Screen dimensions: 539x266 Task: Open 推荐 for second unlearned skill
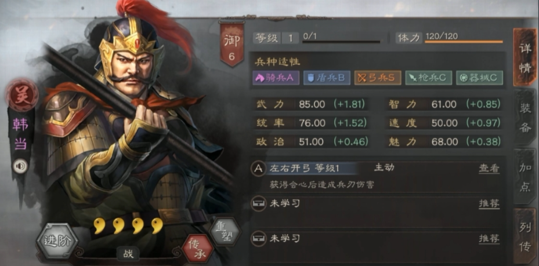click(489, 239)
